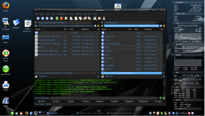Click the terminal icon beside command line
Image resolution: width=205 pixels, height=116 pixels.
(164, 98)
